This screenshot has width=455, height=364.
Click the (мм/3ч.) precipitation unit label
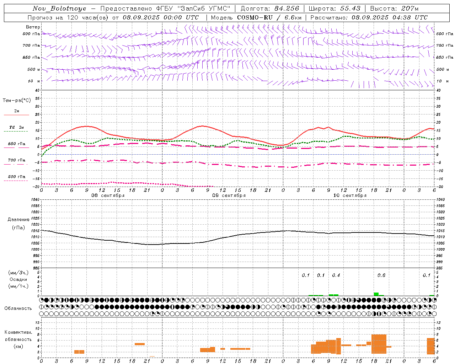click(x=18, y=273)
